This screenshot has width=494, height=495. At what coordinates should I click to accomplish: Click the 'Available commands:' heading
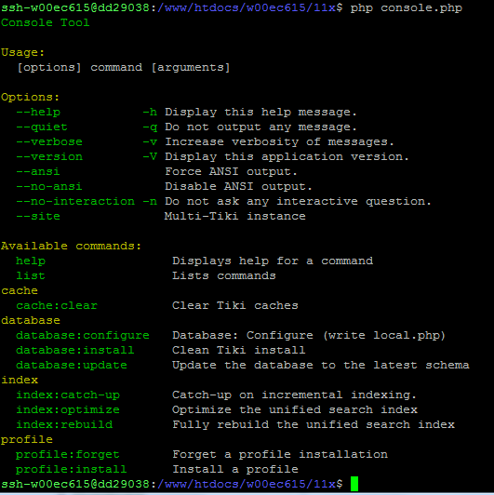[x=71, y=246]
